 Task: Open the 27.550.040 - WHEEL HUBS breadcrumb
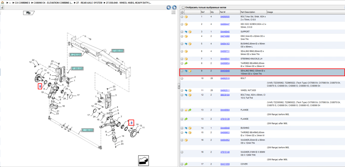pyautogui.click(x=128, y=3)
